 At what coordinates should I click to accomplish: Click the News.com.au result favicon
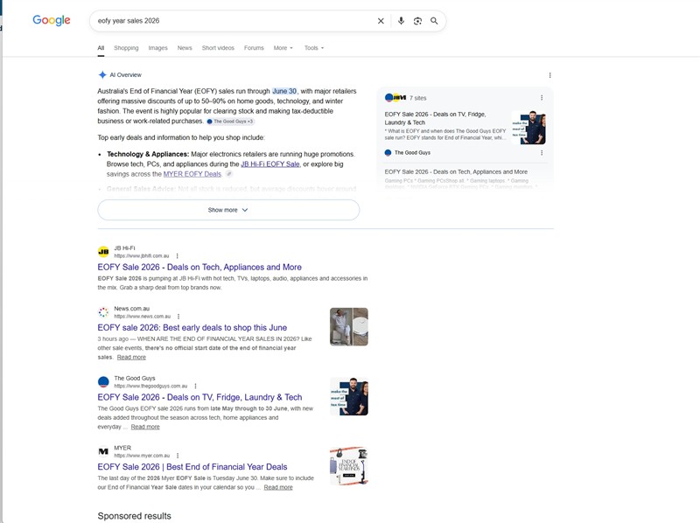[x=103, y=312]
